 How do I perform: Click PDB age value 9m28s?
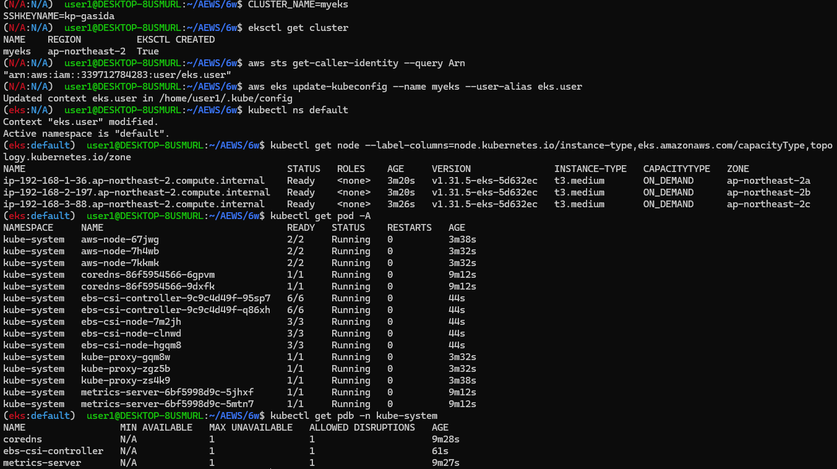[445, 439]
